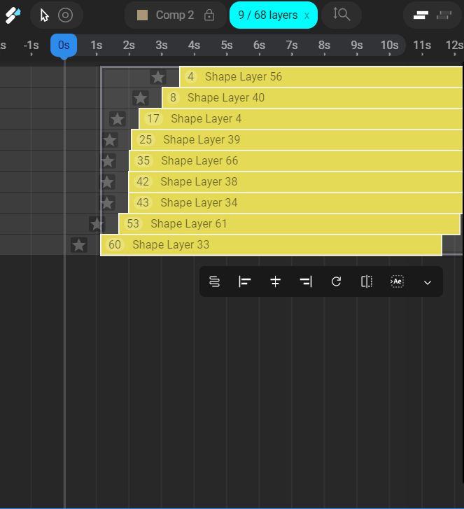Viewport: 464px width, 509px height.
Task: Click the Comp 2 tan color swatch
Action: click(x=143, y=15)
